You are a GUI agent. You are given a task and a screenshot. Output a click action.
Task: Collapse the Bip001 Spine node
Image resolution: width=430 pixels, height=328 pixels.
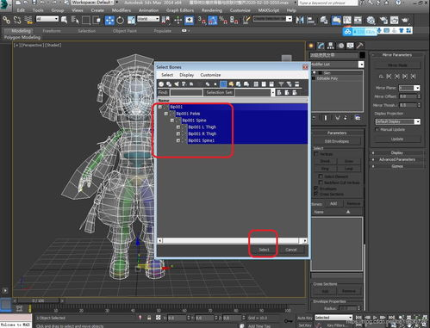(172, 121)
